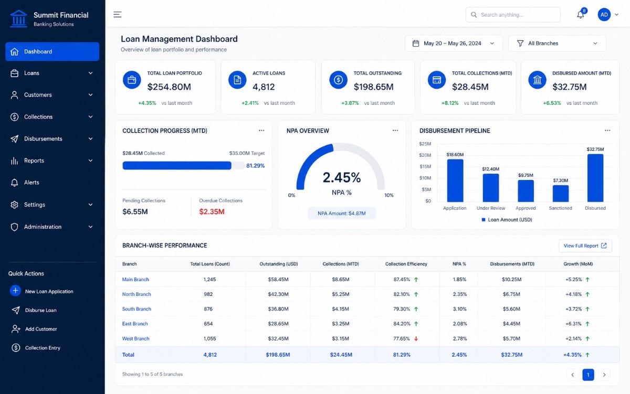Click the calendar icon in date filter

pos(416,44)
